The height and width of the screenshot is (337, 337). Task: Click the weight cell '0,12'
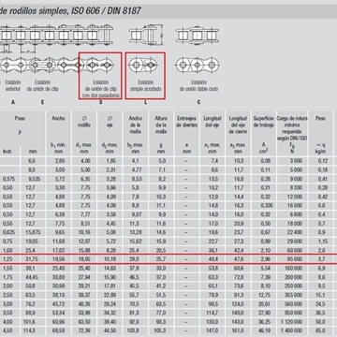(x=323, y=161)
